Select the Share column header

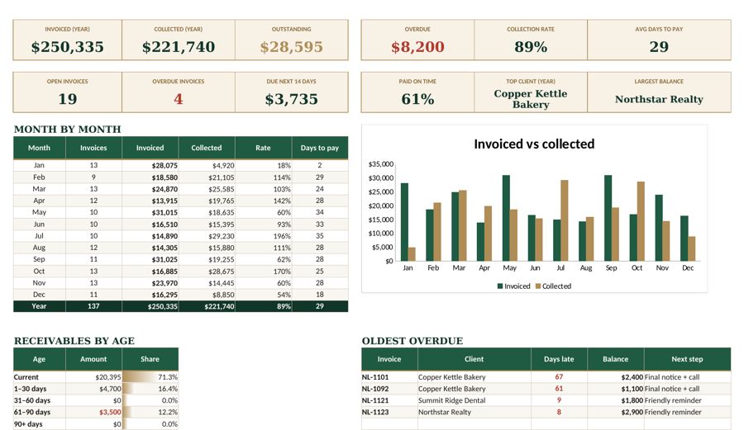[x=150, y=359]
